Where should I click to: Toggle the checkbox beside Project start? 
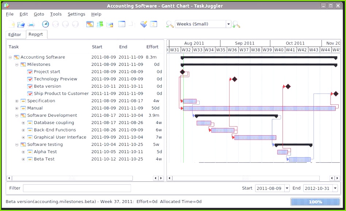(29, 72)
